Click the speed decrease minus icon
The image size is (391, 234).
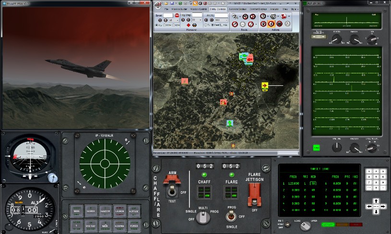click(166, 20)
